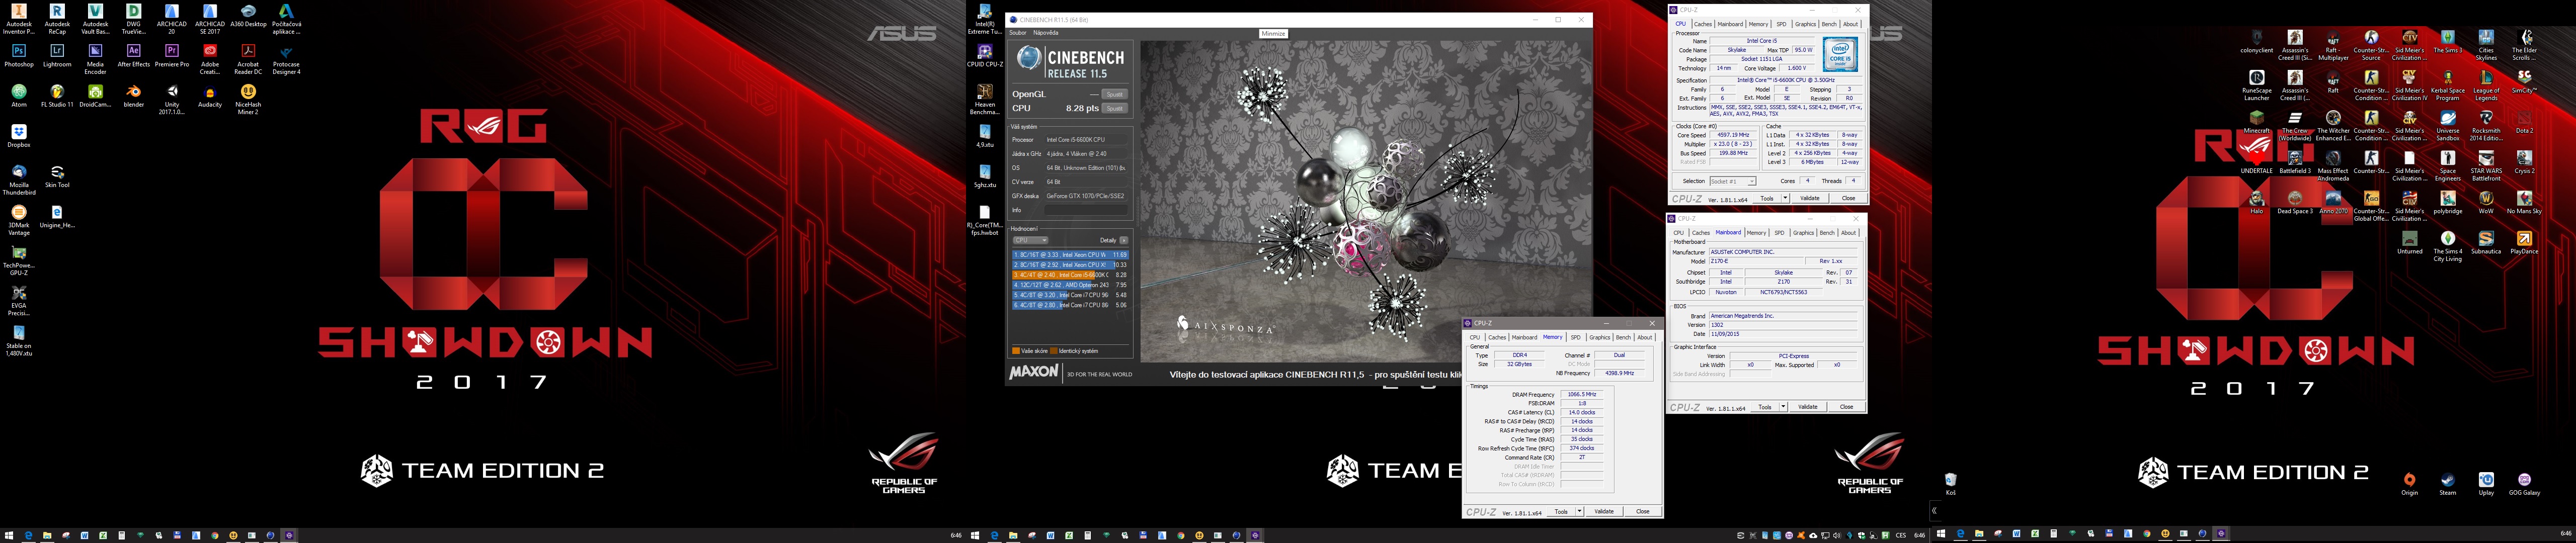Select the Premiere Pro desktop icon
Screen dimensions: 2576x543
coord(172,55)
